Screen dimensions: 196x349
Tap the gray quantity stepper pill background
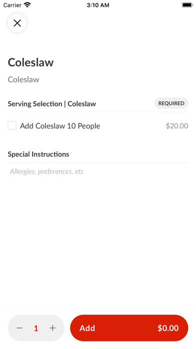pyautogui.click(x=36, y=328)
